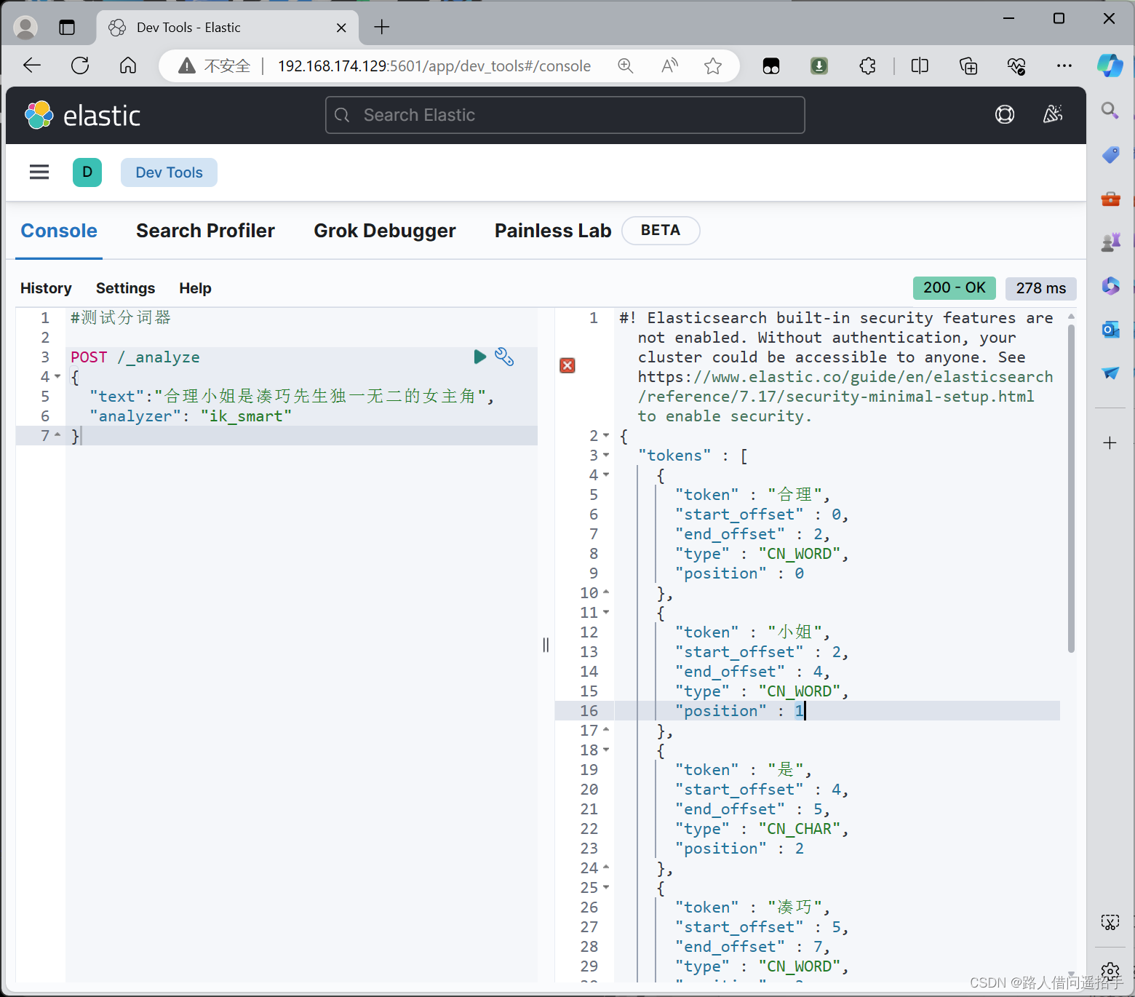This screenshot has width=1135, height=997.
Task: Open the console Settings
Action: click(x=125, y=288)
